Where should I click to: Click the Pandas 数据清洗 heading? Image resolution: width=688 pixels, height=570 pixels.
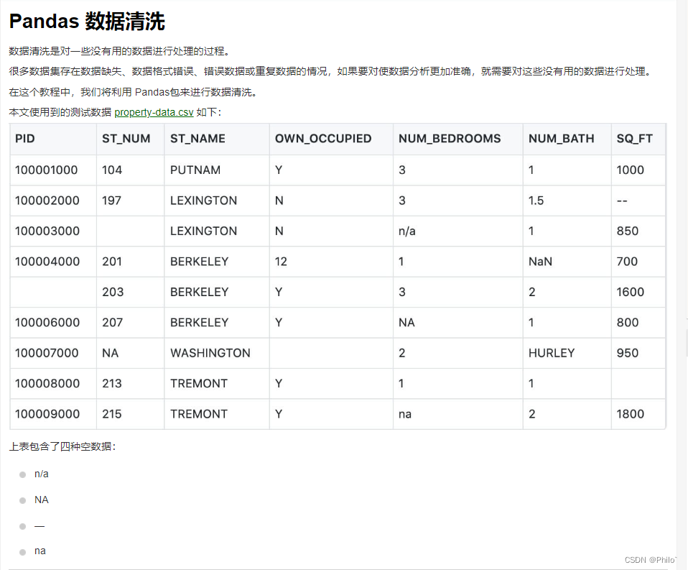[87, 21]
